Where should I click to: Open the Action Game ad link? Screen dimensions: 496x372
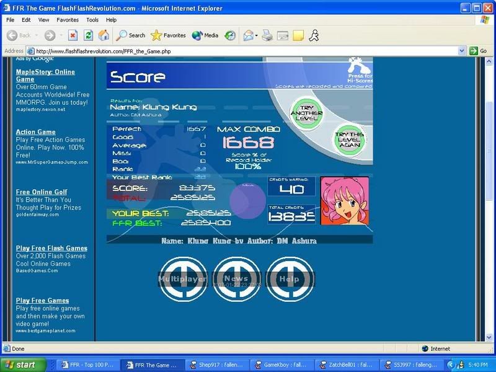click(35, 132)
